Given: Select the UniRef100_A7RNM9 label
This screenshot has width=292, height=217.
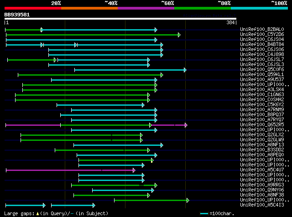Looking at the screenshot, I should pos(262,110).
